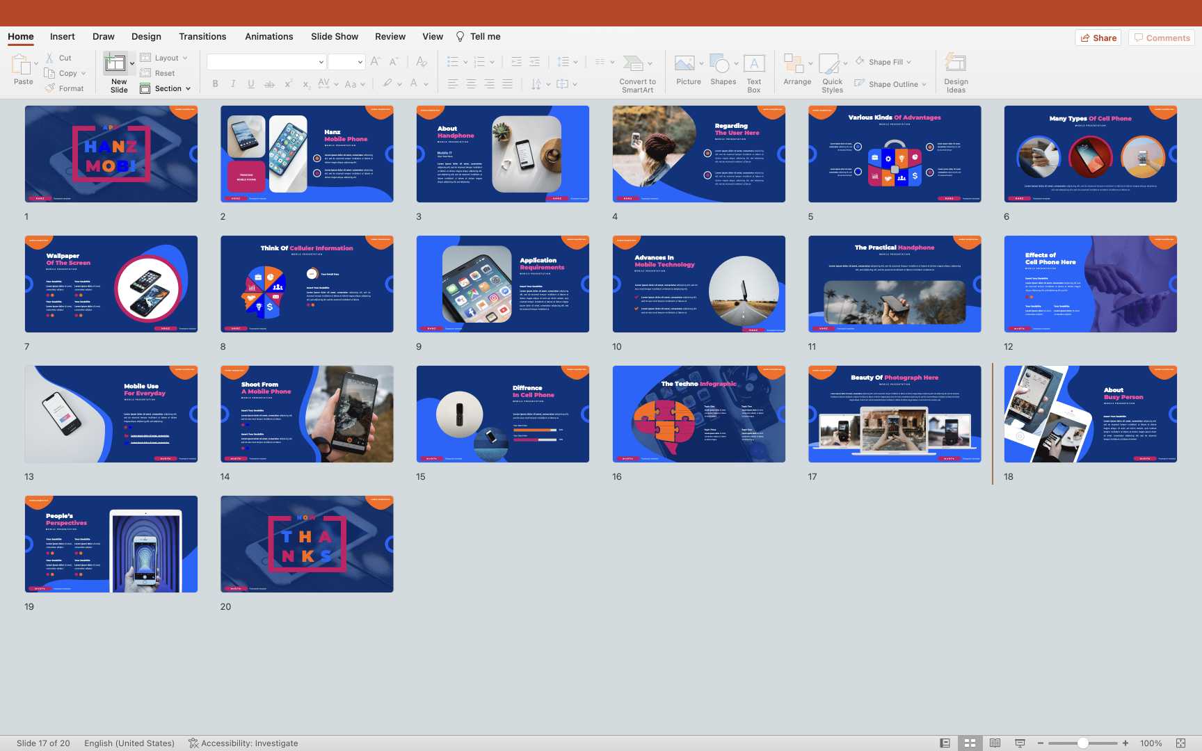
Task: Open Design Ideas panel
Action: click(956, 64)
